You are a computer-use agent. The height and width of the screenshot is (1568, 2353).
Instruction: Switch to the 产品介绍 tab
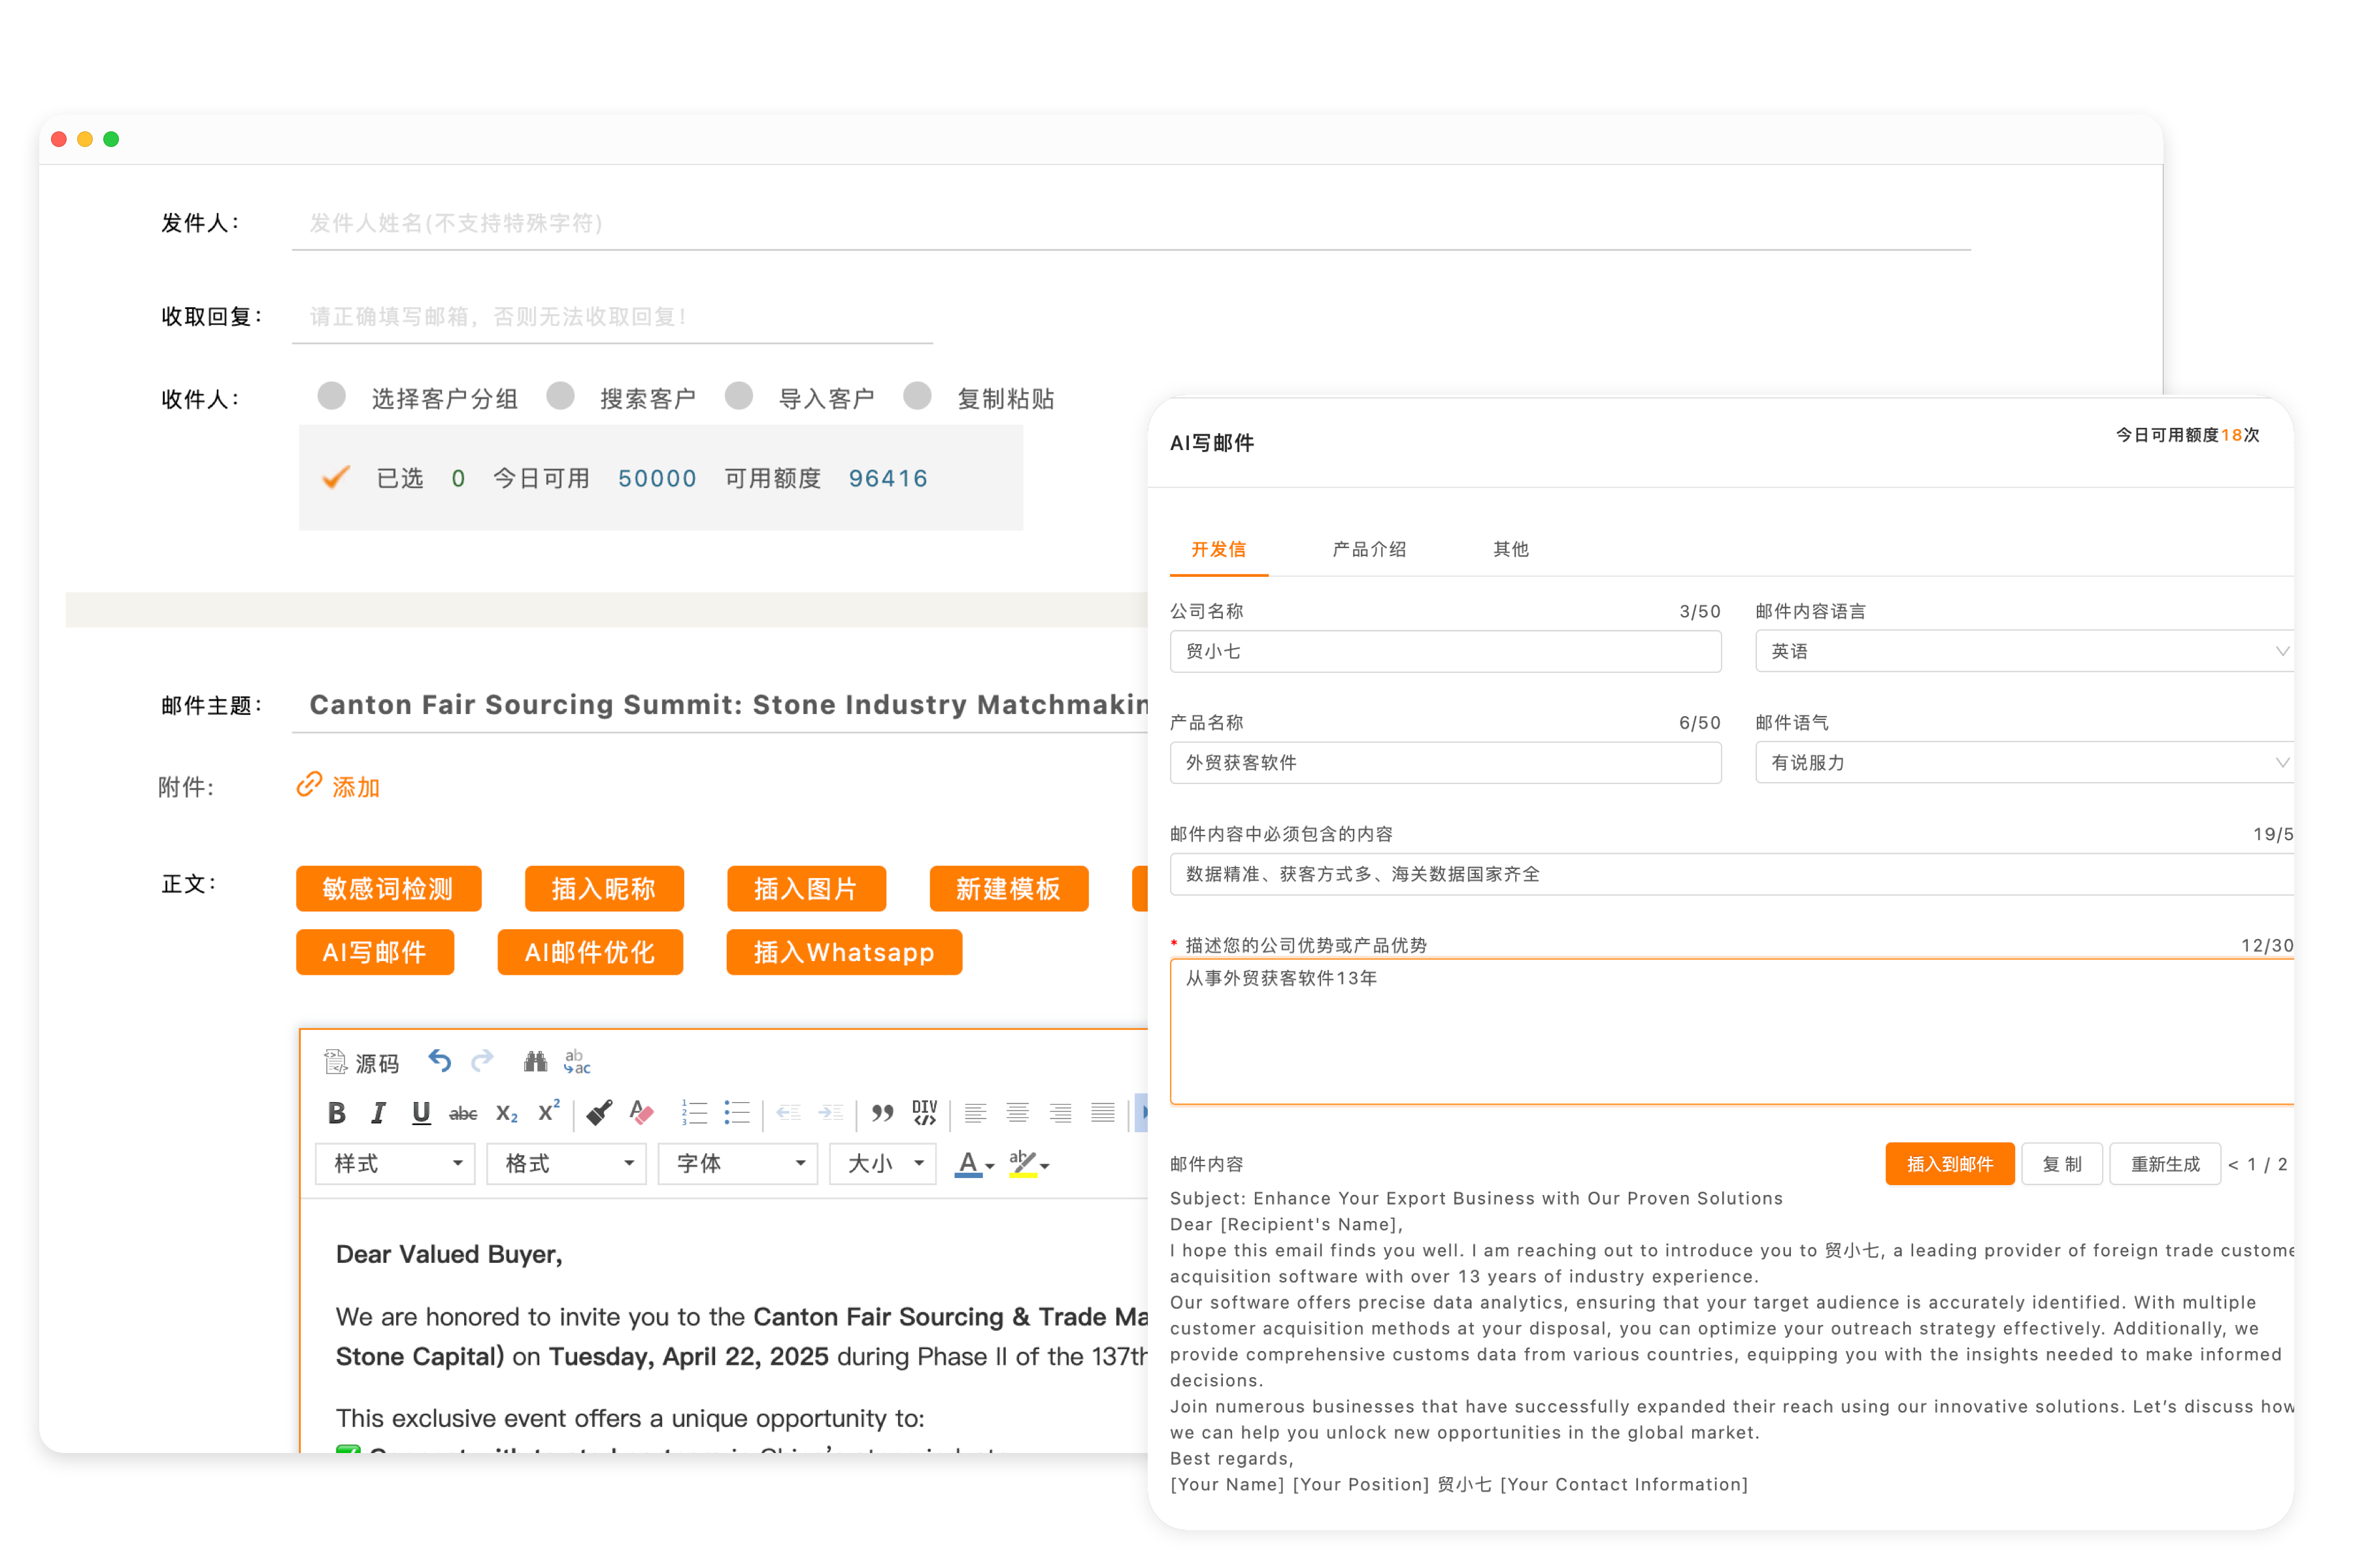[x=1369, y=549]
